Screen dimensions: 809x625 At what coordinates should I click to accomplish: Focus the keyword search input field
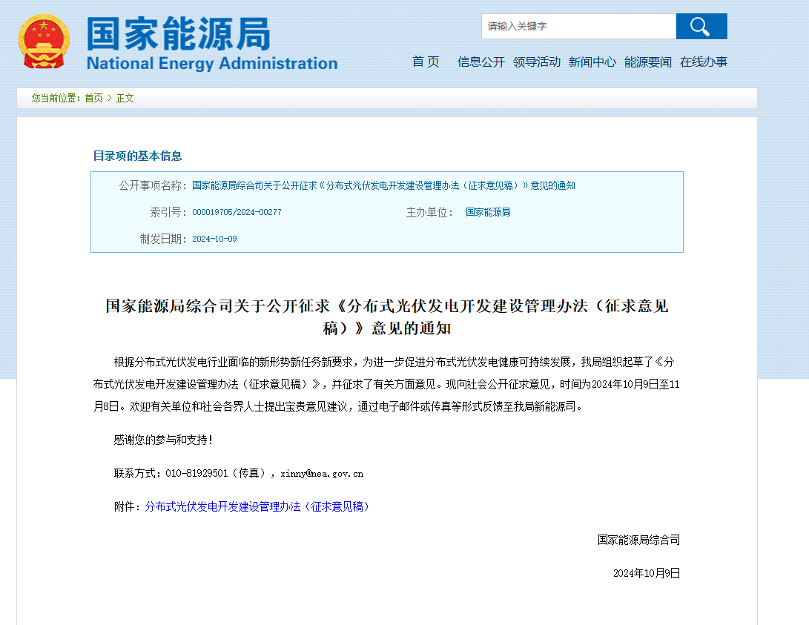pyautogui.click(x=579, y=26)
